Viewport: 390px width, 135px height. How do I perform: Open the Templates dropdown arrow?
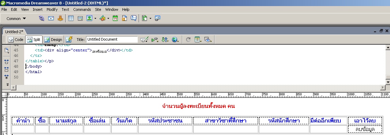[x=150, y=18]
